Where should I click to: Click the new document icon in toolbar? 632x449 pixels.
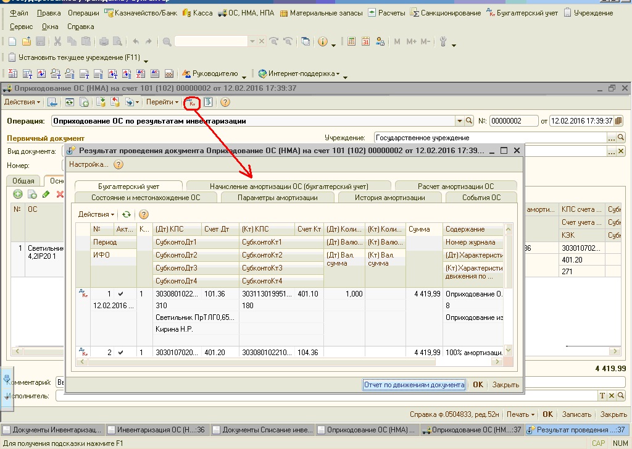point(12,42)
